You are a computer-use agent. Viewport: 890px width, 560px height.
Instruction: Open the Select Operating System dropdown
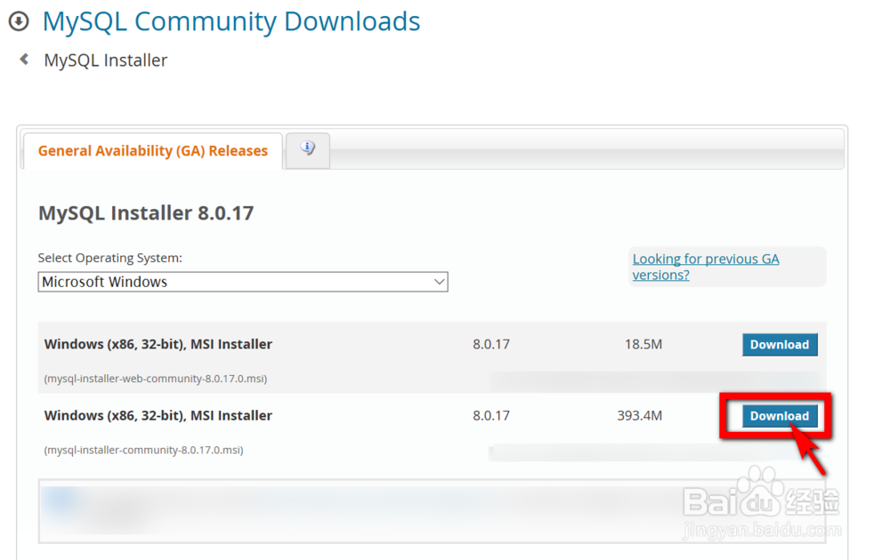pos(243,282)
